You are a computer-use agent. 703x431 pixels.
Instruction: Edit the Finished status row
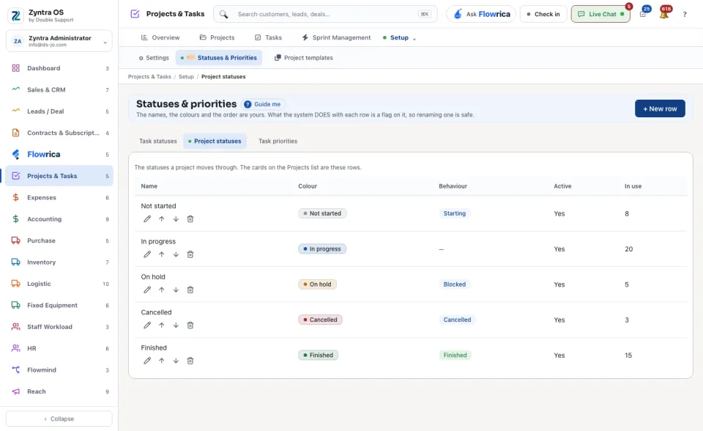pos(147,361)
